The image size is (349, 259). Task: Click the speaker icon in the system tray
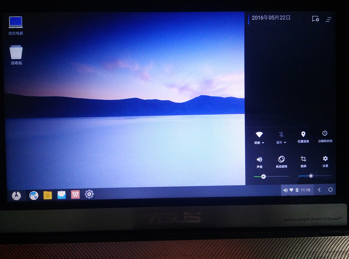(x=285, y=190)
